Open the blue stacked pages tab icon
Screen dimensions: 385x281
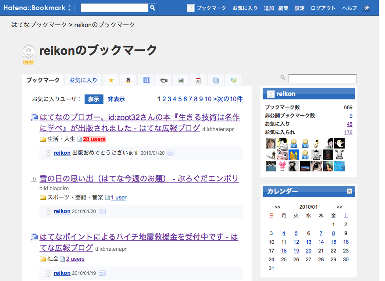pos(216,80)
